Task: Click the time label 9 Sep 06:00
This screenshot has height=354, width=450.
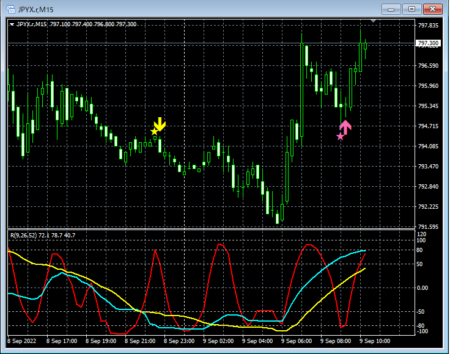Action: coord(297,341)
